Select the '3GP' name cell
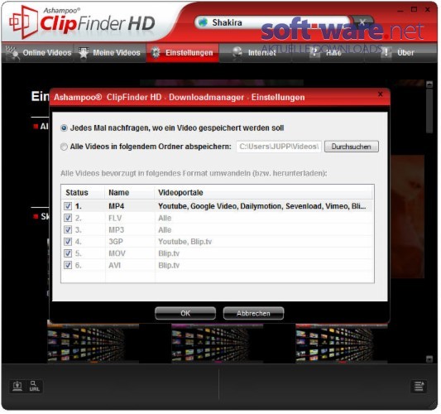This screenshot has height=414, width=441. coord(116,242)
